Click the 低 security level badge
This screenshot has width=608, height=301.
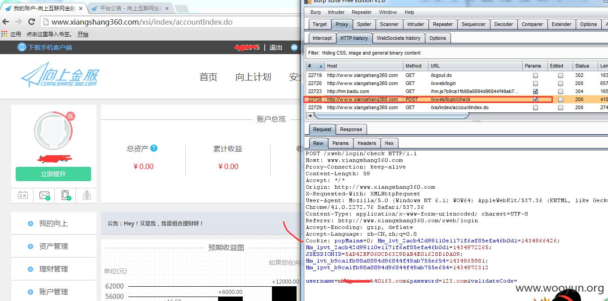click(x=70, y=116)
